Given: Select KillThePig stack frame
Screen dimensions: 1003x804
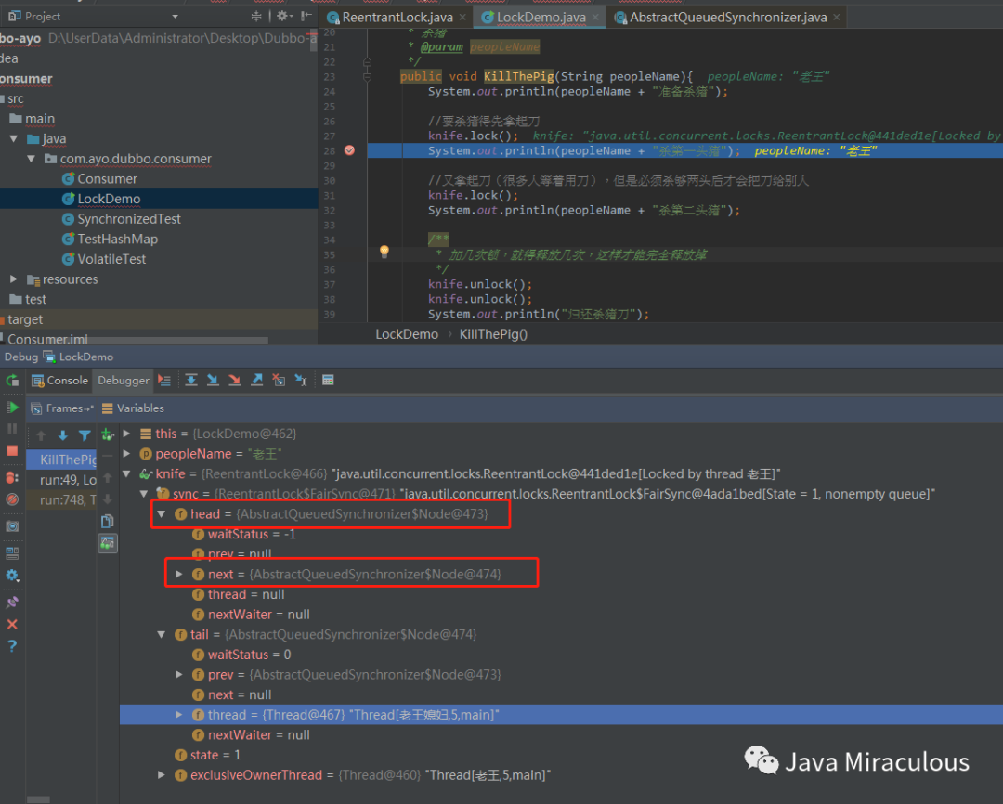Looking at the screenshot, I should pyautogui.click(x=62, y=460).
